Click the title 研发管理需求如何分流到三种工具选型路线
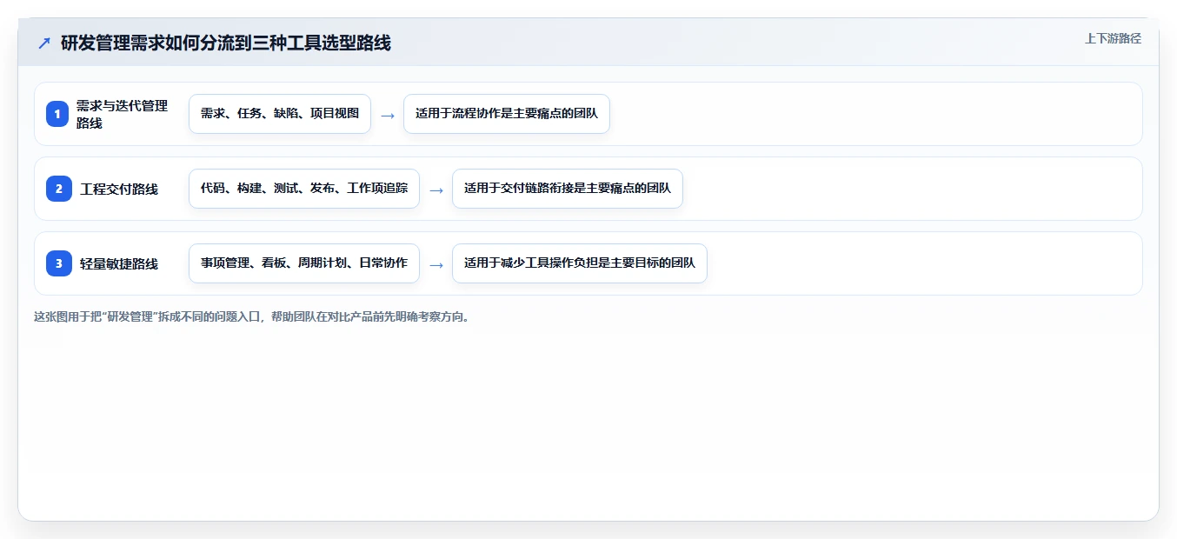 [x=226, y=43]
